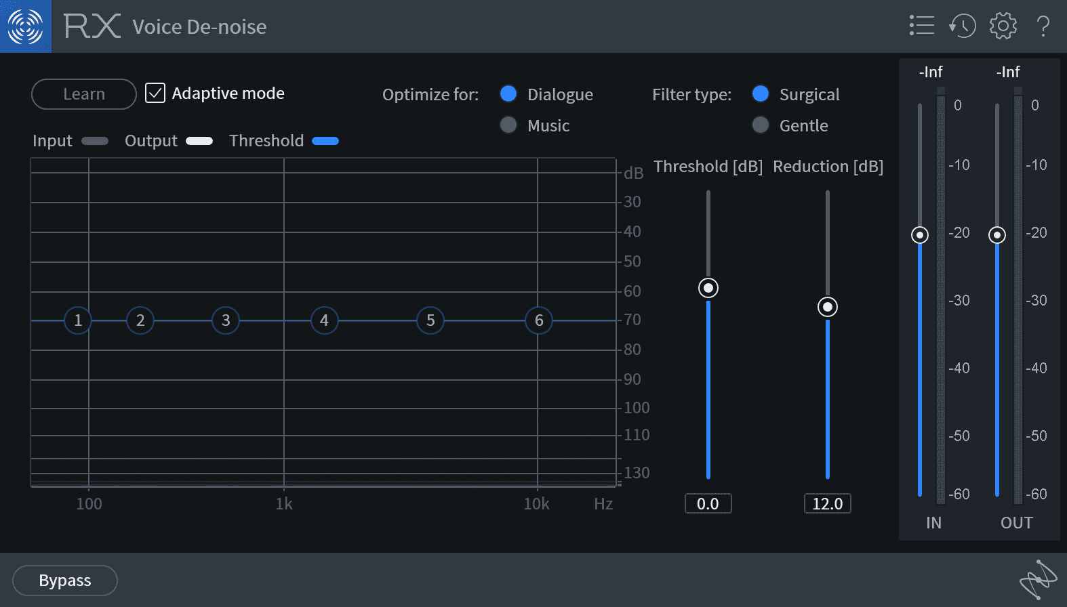The image size is (1067, 607).
Task: Click the 'Filter type:' label
Action: (x=692, y=94)
